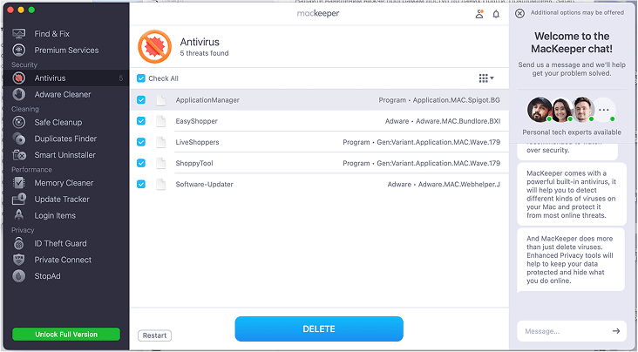Click the StopAd hand icon
This screenshot has height=352, width=638.
[x=18, y=276]
